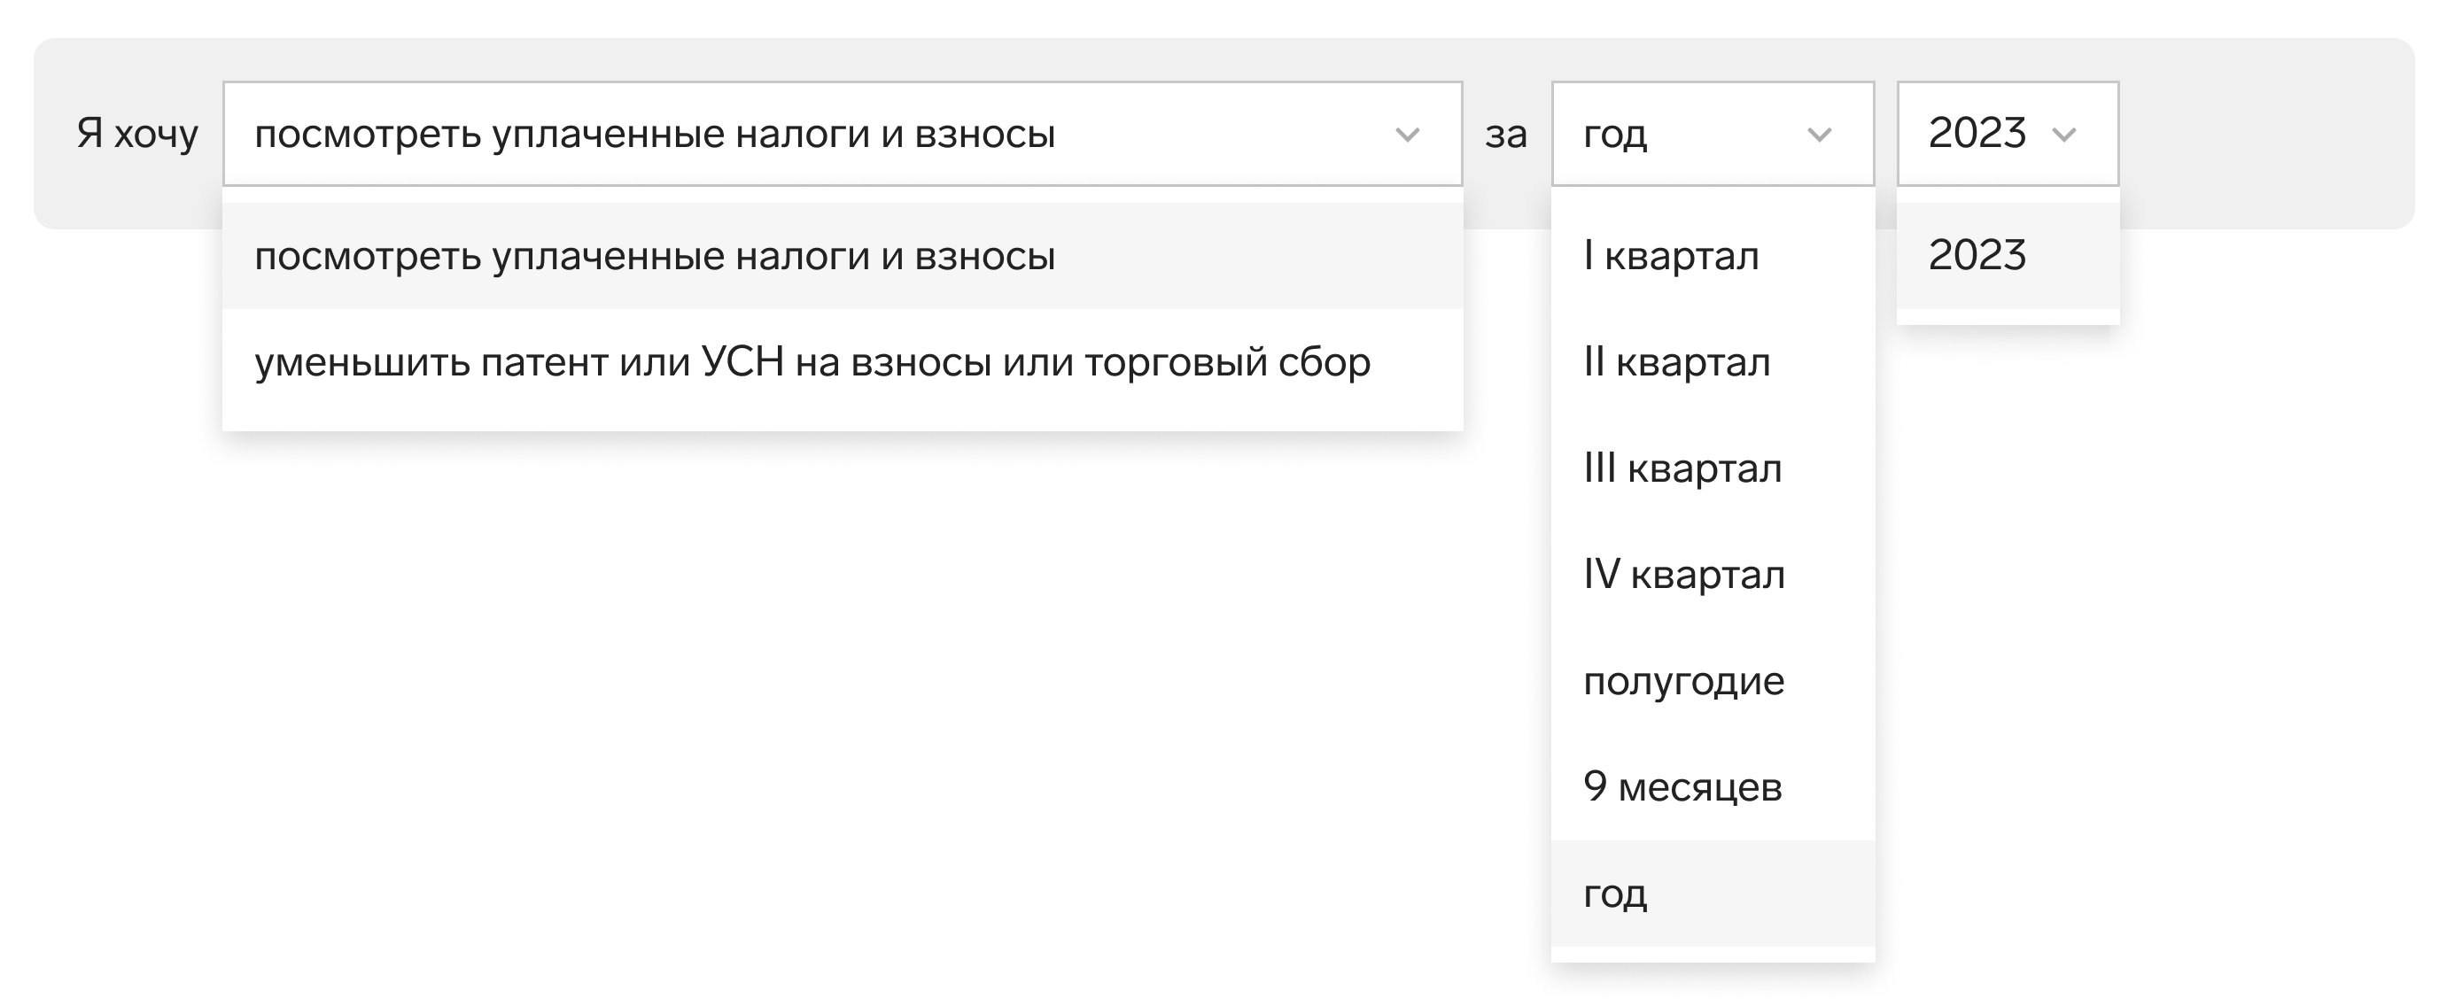The height and width of the screenshot is (1006, 2447).
Task: Open the action dropdown showing paid taxes
Action: [x=842, y=133]
